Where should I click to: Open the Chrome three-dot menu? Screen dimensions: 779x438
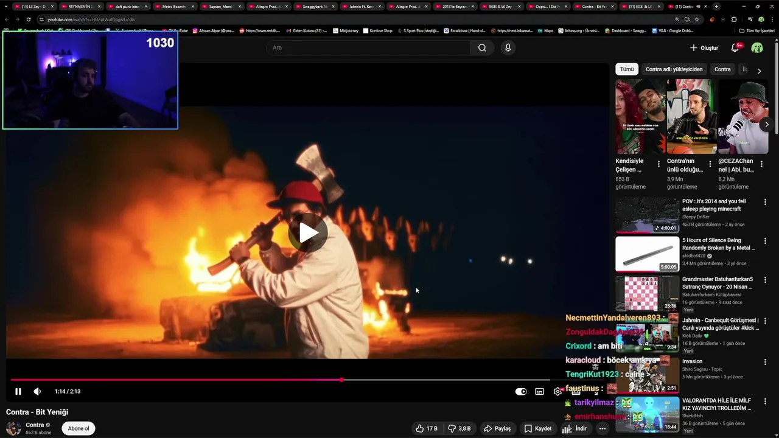[x=772, y=19]
